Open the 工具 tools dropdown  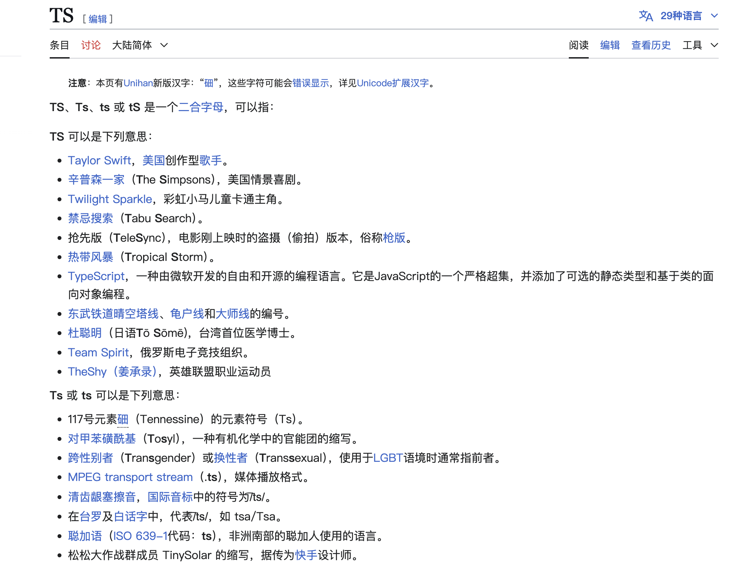700,45
